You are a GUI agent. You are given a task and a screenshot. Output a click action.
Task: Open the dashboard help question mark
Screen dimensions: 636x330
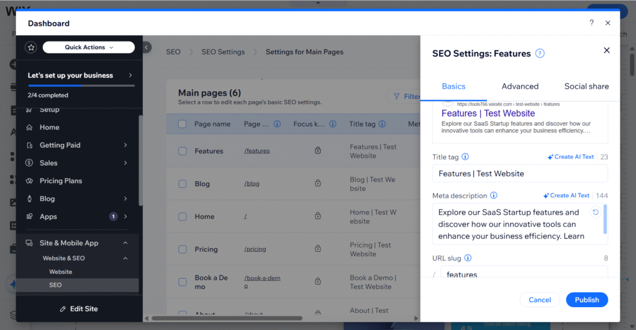point(591,23)
